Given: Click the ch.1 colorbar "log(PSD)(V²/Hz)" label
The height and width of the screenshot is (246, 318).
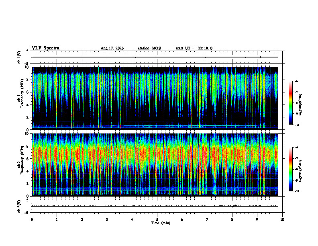Looking at the screenshot, I should tap(300, 105).
